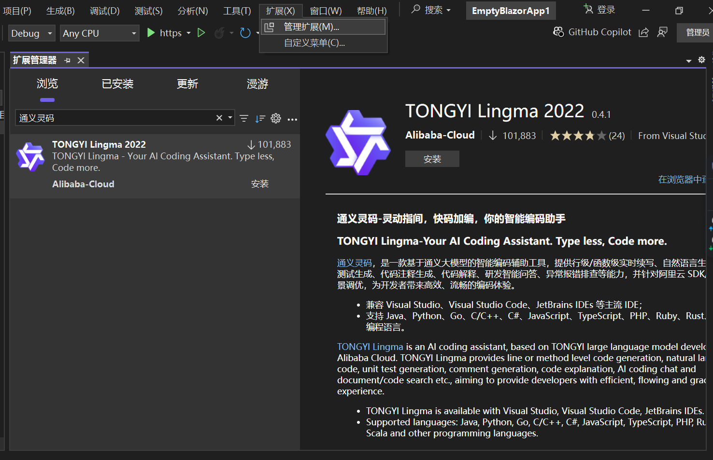Open the 调试(D) menu
The height and width of the screenshot is (460, 713).
pos(104,11)
